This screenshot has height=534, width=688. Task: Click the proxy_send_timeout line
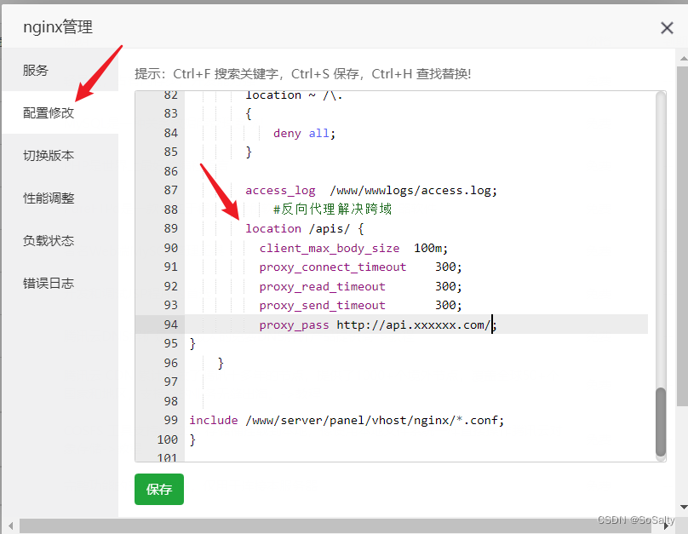(x=360, y=305)
